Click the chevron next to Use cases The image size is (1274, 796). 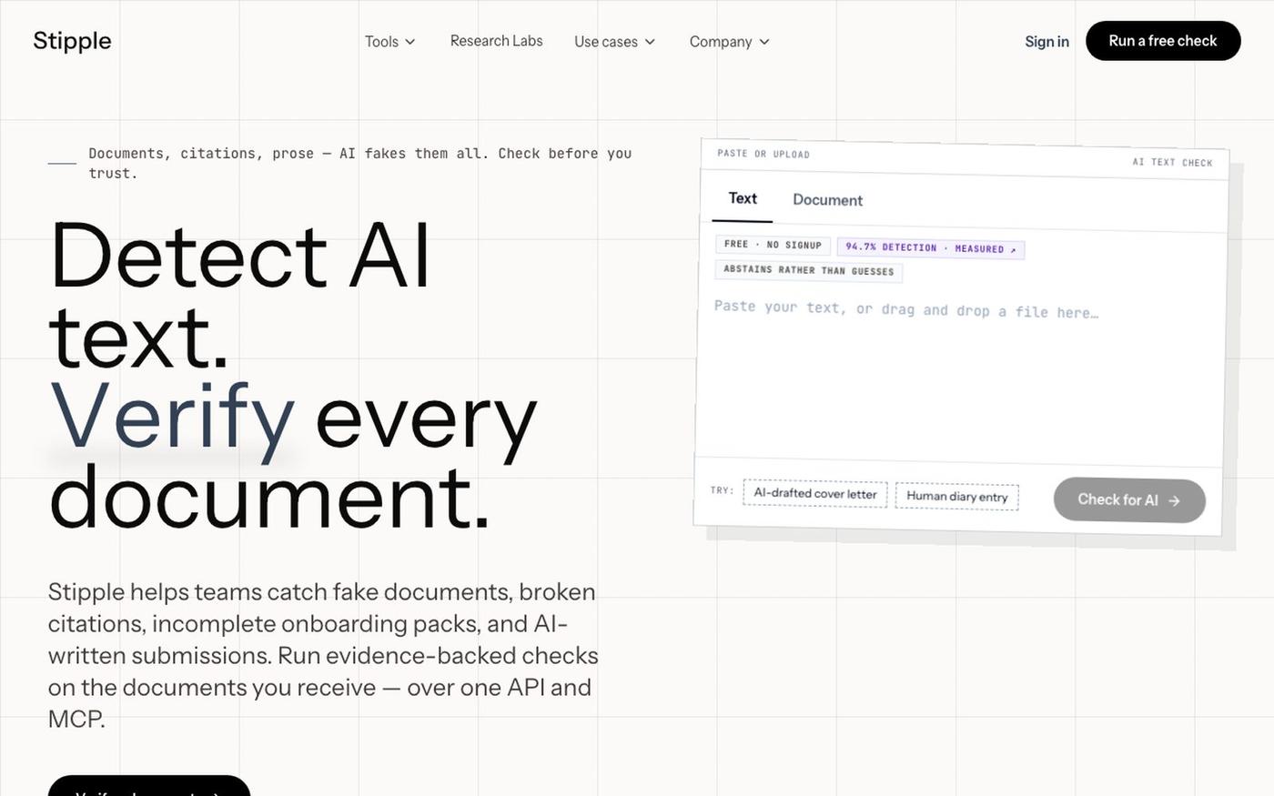coord(650,42)
